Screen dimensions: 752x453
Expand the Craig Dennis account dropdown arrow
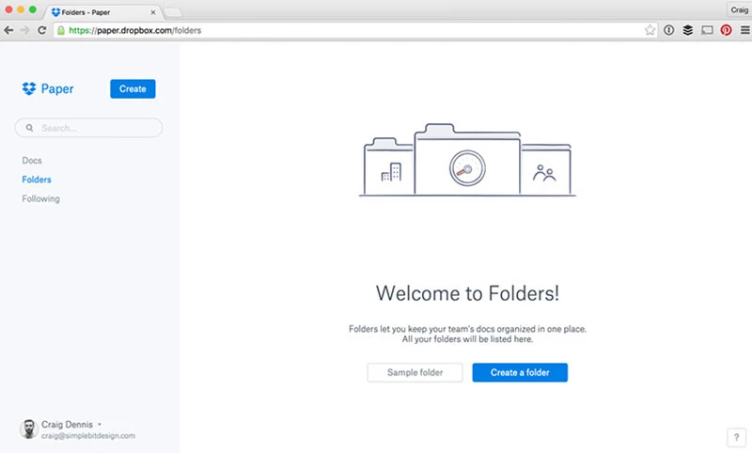point(100,424)
